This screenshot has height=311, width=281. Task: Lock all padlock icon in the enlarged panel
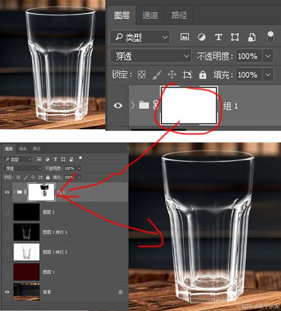click(x=202, y=75)
